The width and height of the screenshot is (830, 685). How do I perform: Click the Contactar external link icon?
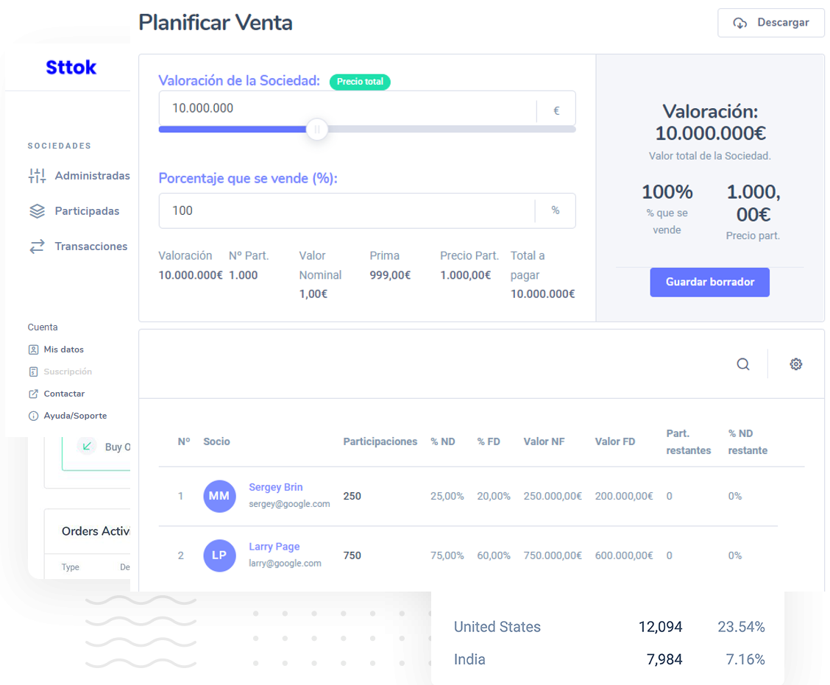tap(33, 394)
